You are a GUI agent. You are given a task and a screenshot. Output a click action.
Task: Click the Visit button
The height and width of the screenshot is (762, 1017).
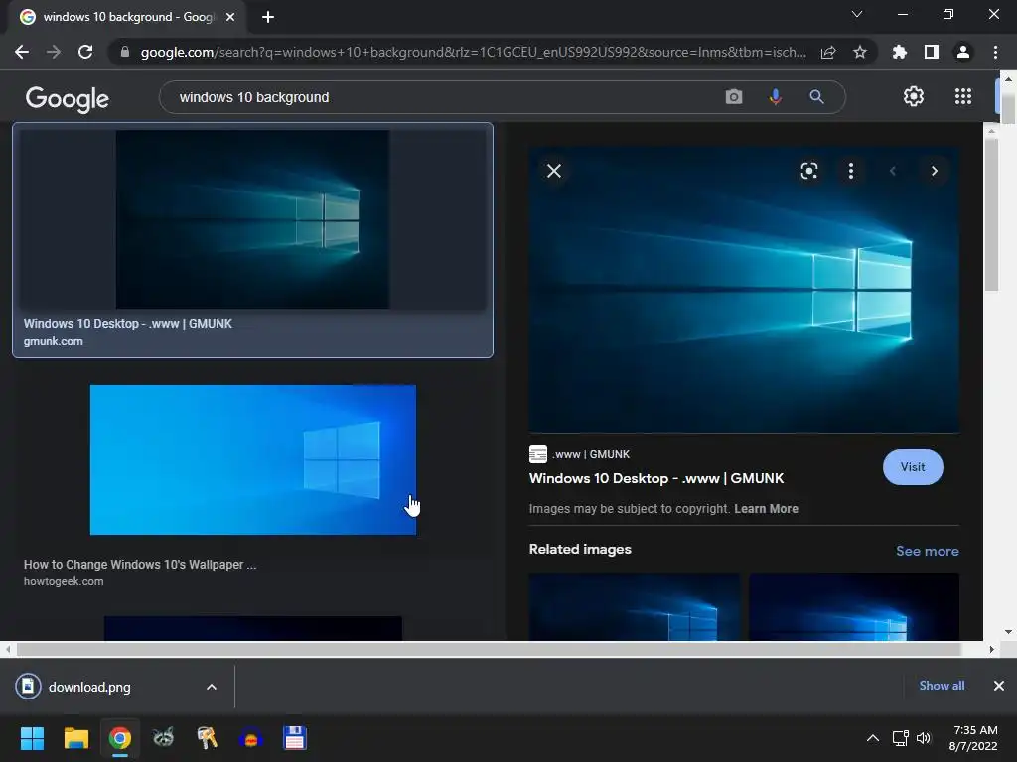coord(913,467)
